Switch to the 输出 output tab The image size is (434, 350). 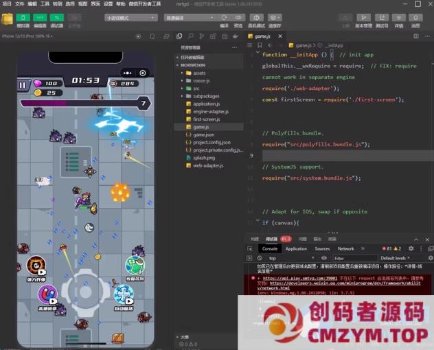click(317, 239)
